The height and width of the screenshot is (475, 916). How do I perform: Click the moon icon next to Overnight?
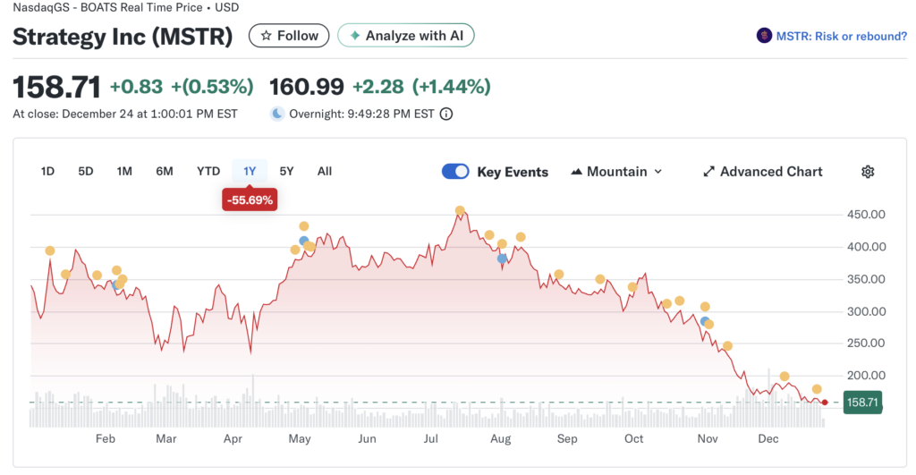277,114
